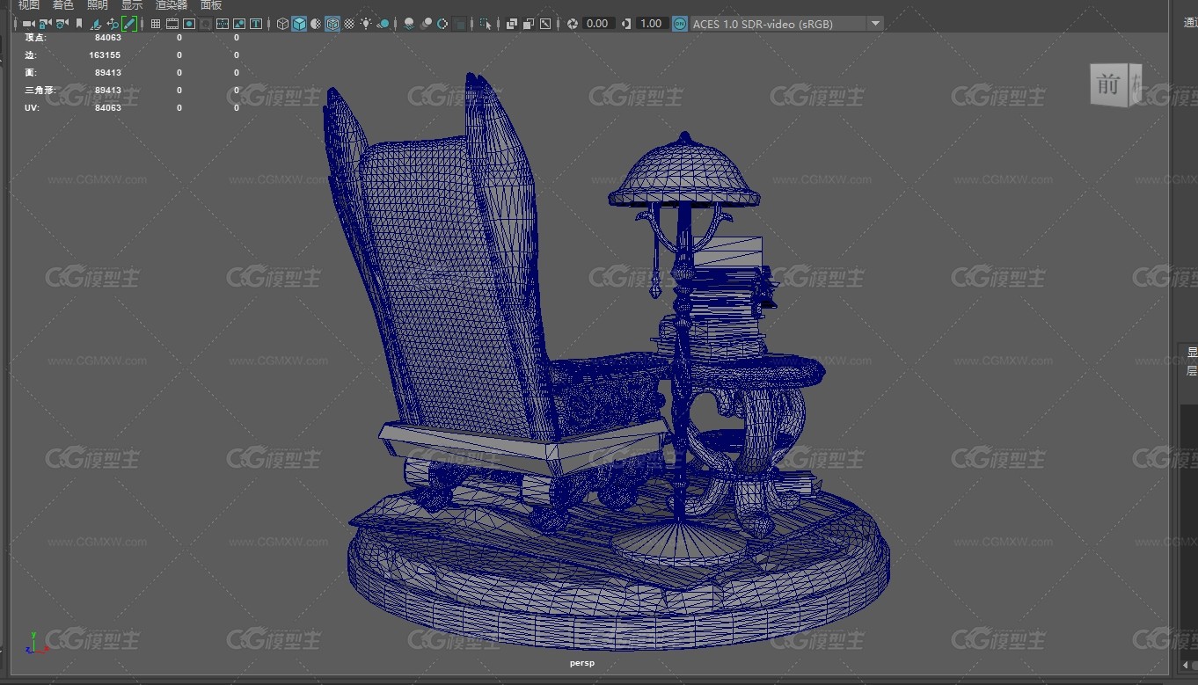Click the X-Ray display icon
This screenshot has width=1198, height=685.
point(512,24)
